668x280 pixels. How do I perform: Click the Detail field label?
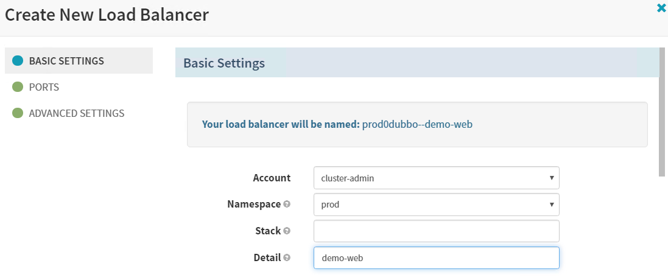point(267,258)
